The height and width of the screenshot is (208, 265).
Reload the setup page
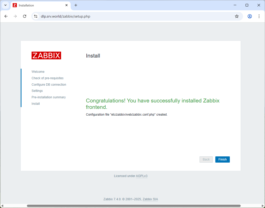[x=25, y=16]
